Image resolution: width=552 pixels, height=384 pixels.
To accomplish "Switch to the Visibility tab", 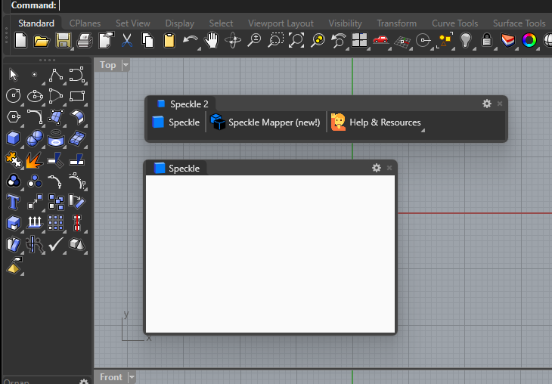I will tap(345, 23).
